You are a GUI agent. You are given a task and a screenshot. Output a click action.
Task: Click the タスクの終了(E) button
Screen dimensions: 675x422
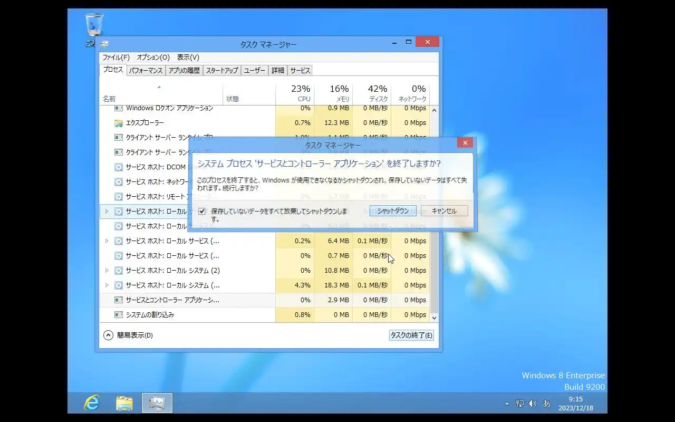411,335
